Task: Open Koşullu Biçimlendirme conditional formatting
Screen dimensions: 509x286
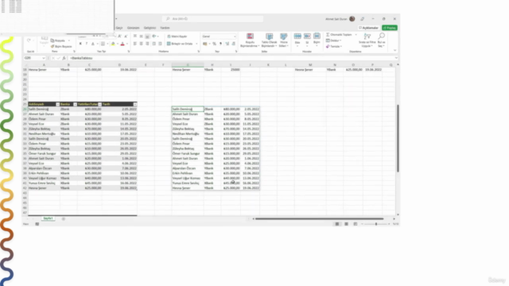Action: 250,41
